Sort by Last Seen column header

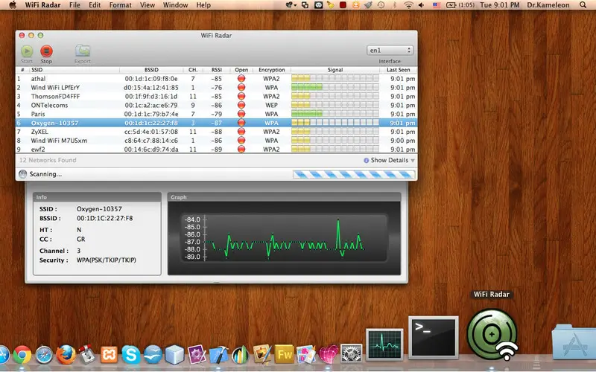398,70
